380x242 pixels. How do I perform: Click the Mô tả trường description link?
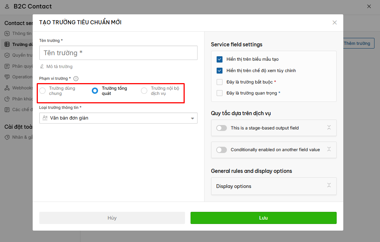[59, 67]
